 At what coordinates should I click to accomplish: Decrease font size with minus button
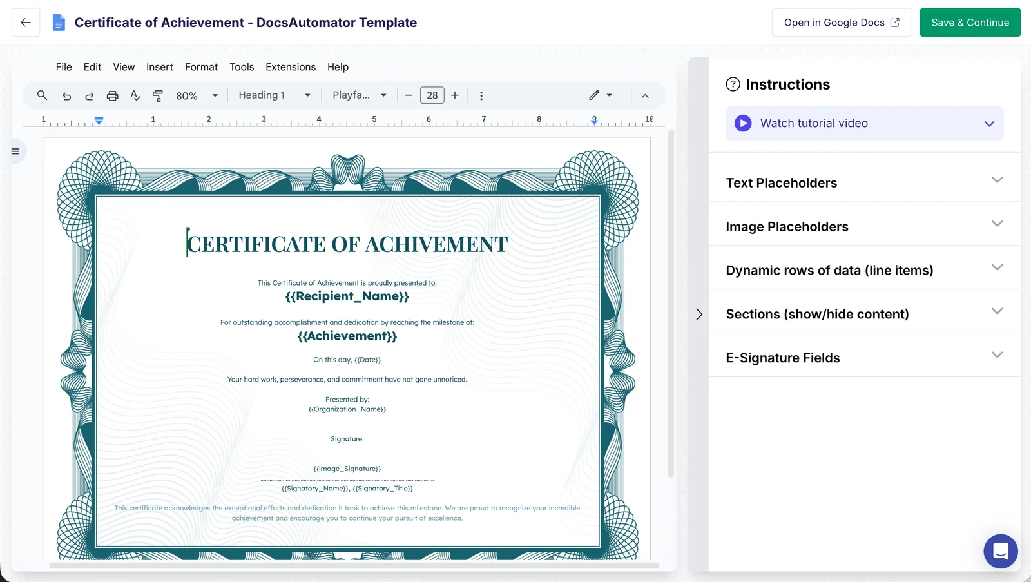409,95
